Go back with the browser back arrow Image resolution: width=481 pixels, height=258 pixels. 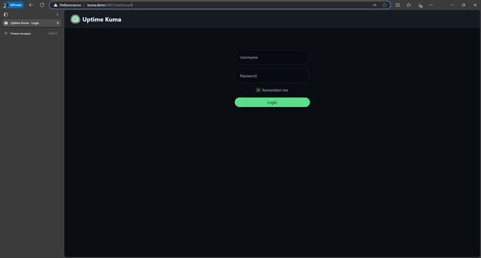click(31, 5)
